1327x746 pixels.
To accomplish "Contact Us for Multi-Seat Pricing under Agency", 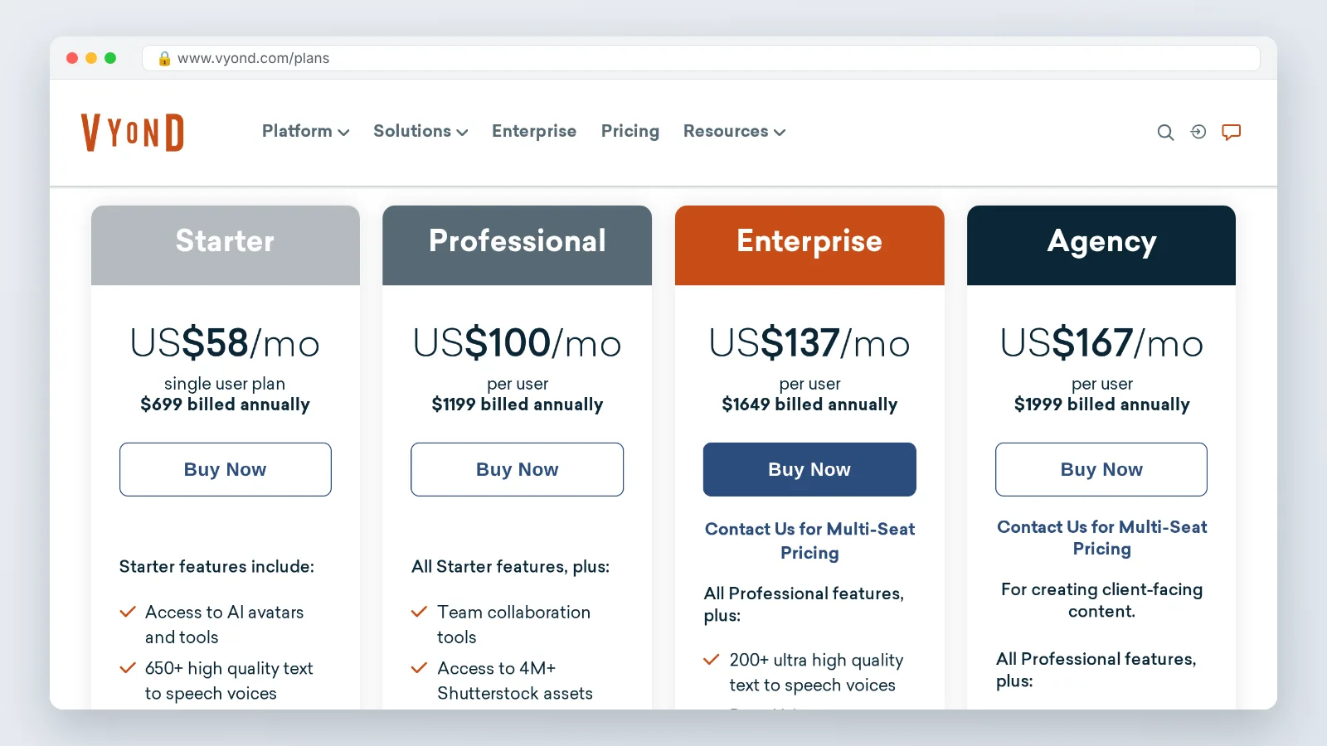I will pyautogui.click(x=1101, y=538).
